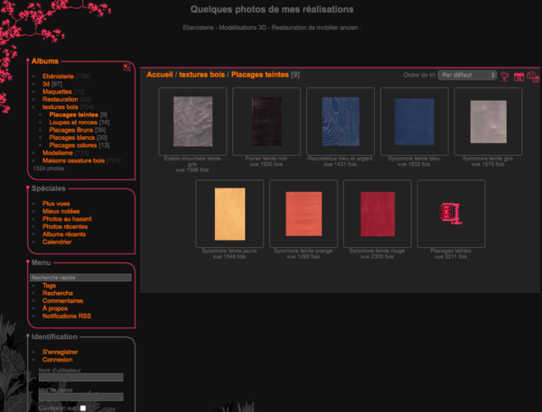Click the S'enregistrer link
This screenshot has width=542, height=412.
(60, 352)
